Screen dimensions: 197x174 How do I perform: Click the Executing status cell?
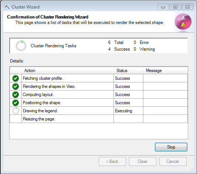128,111
